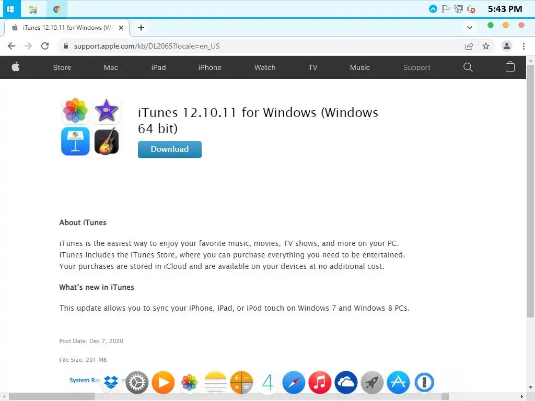535x401 pixels.
Task: Click the 5:43 PM clock
Action: point(505,9)
